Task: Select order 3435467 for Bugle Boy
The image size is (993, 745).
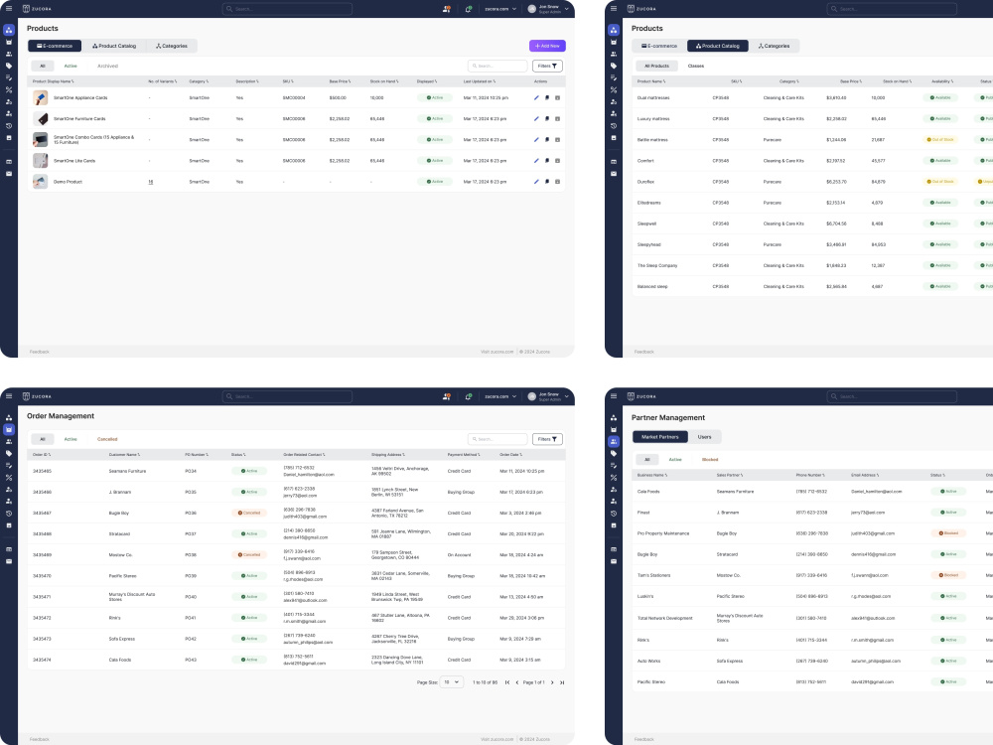Action: point(296,514)
